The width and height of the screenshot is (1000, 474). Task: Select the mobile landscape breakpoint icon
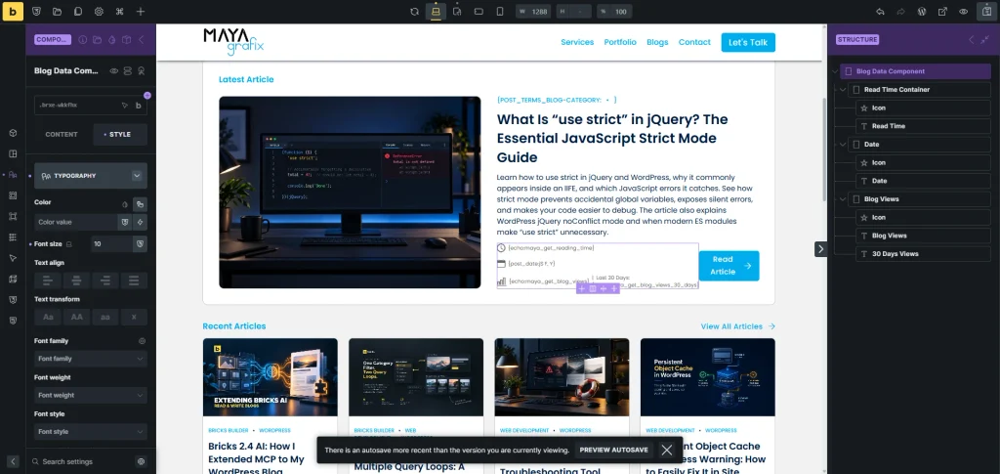tap(479, 12)
